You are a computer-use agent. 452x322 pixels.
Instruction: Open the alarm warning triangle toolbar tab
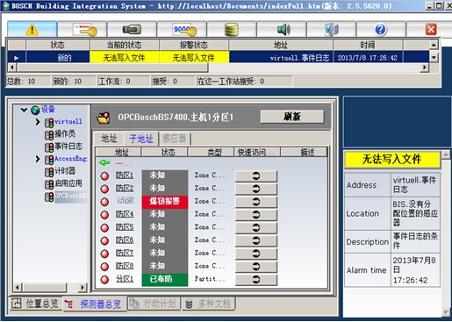[x=32, y=29]
